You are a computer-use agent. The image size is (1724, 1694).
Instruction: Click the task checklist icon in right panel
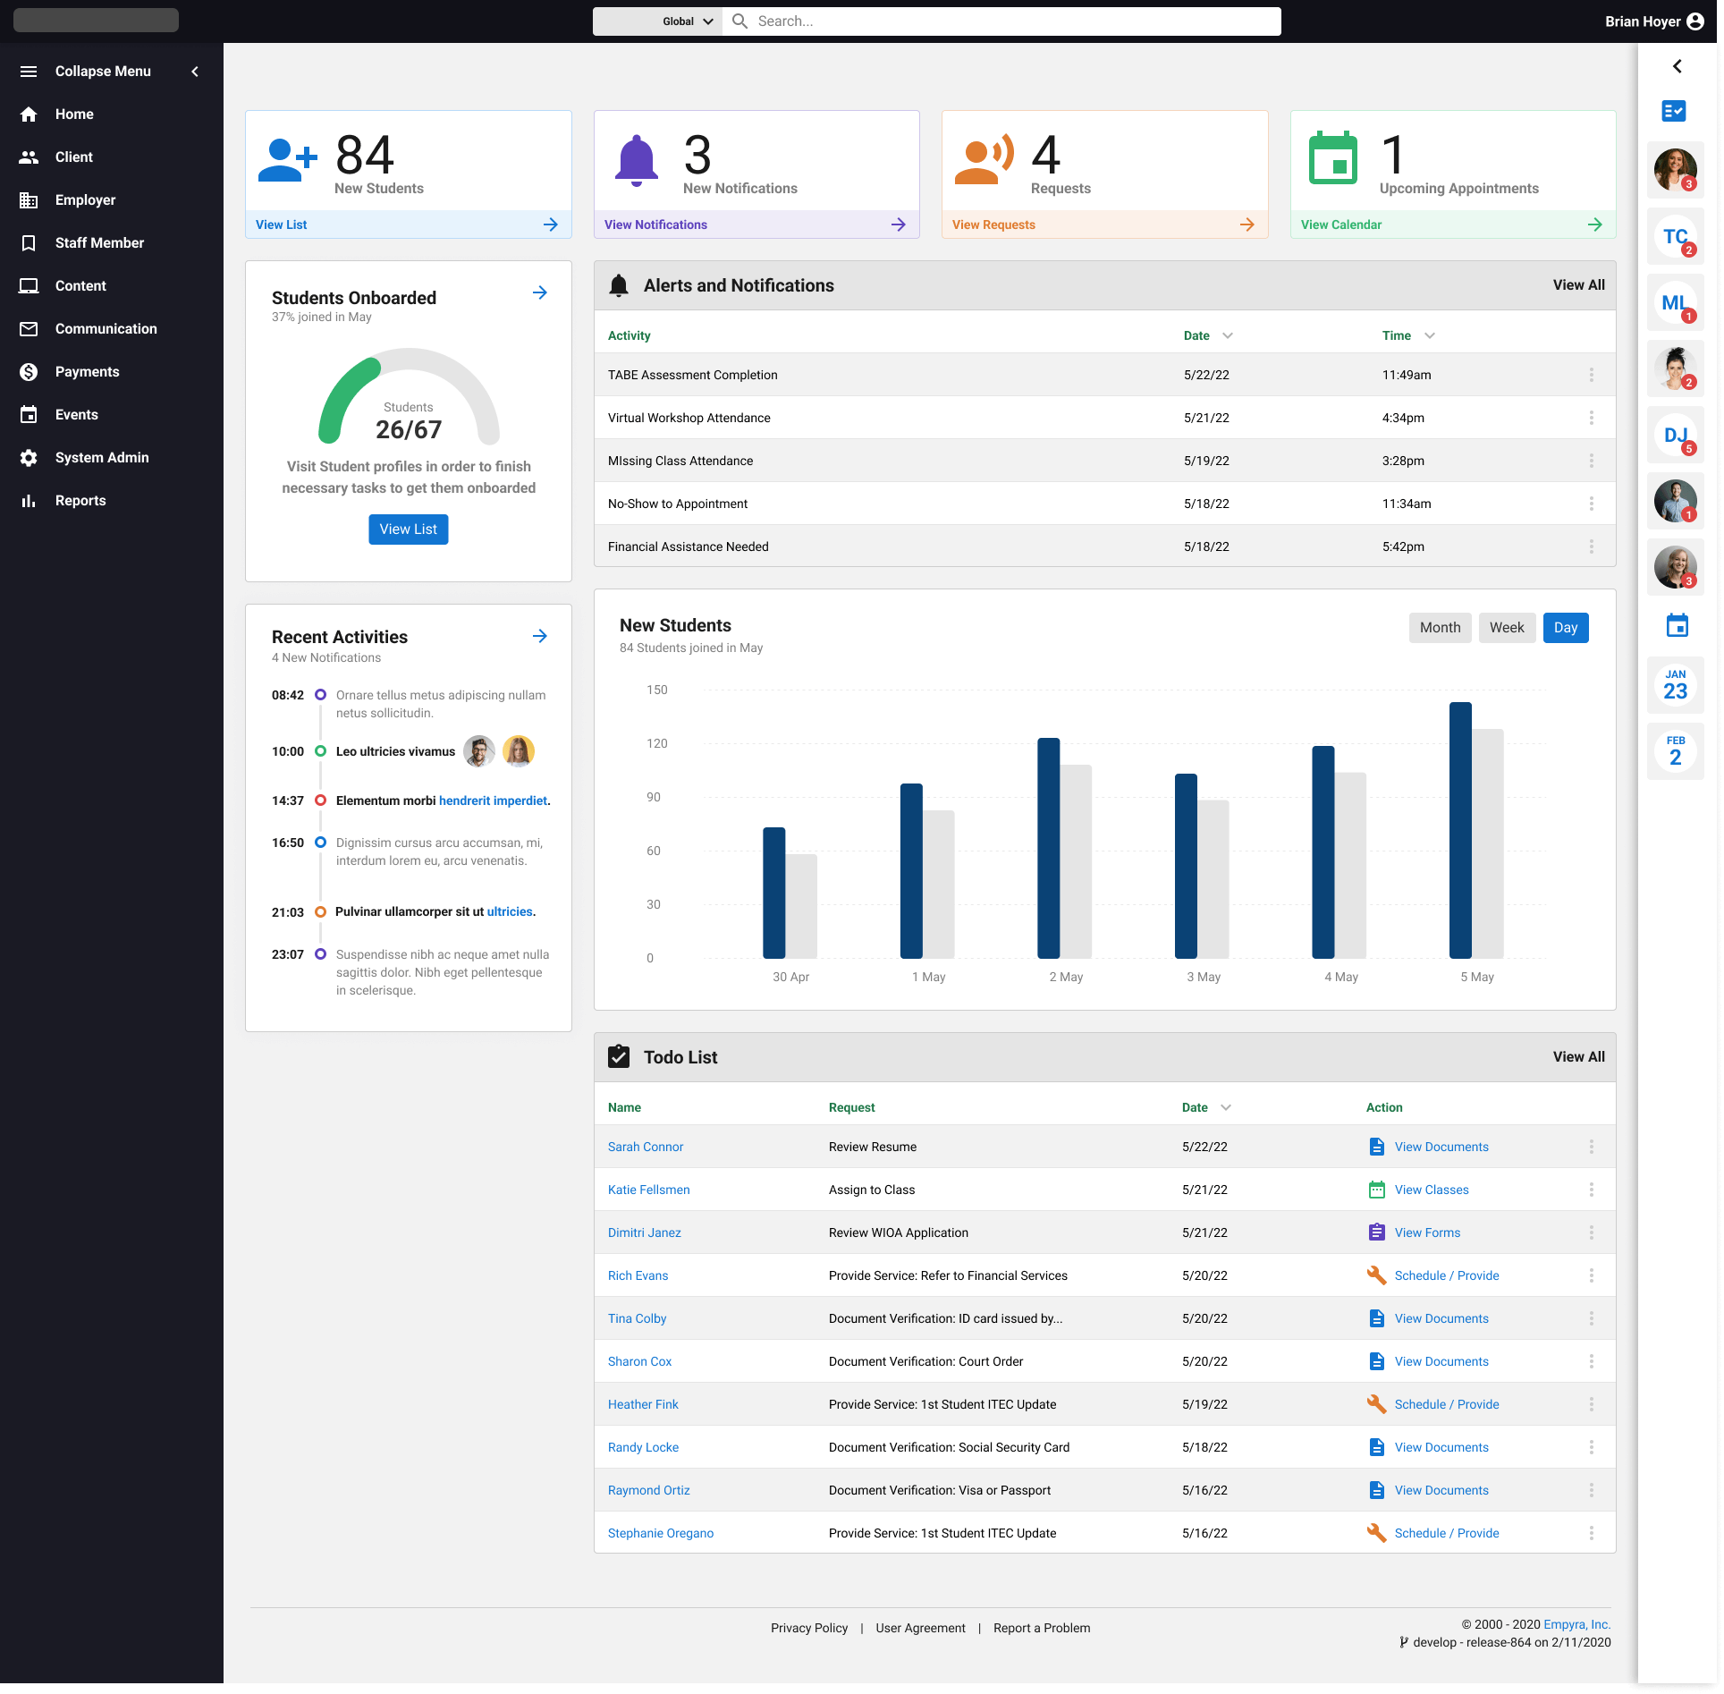(x=1673, y=111)
